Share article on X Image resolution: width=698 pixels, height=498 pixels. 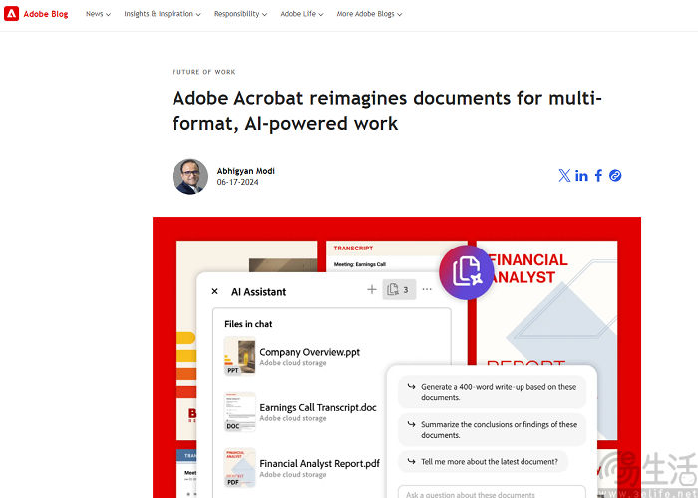pyautogui.click(x=564, y=175)
